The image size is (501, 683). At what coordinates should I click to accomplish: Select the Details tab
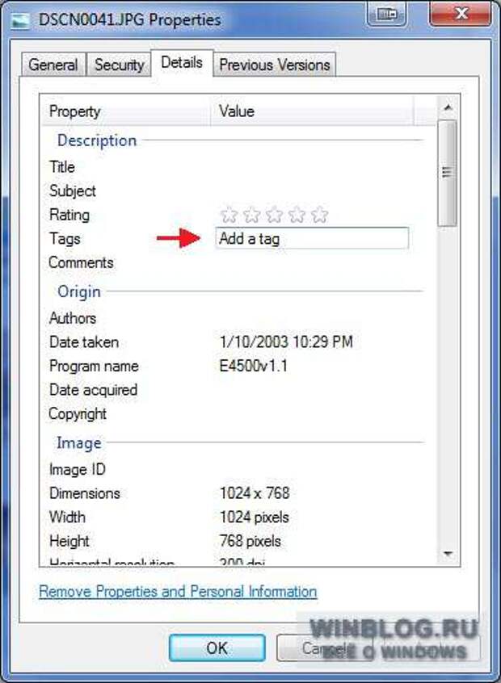click(x=182, y=63)
